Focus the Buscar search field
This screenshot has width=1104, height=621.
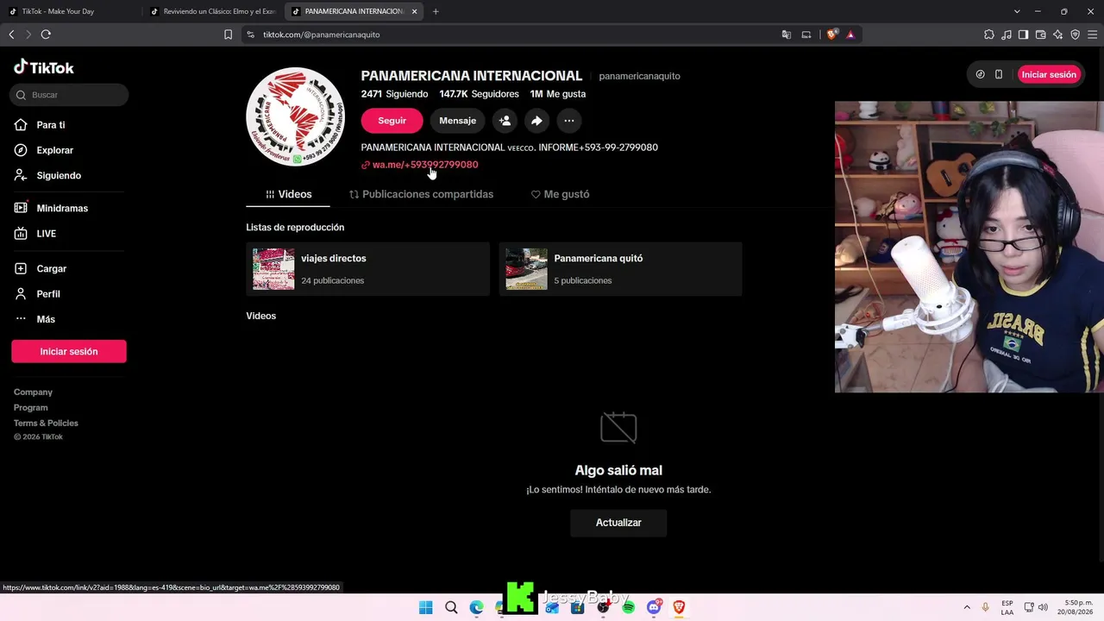tap(70, 95)
